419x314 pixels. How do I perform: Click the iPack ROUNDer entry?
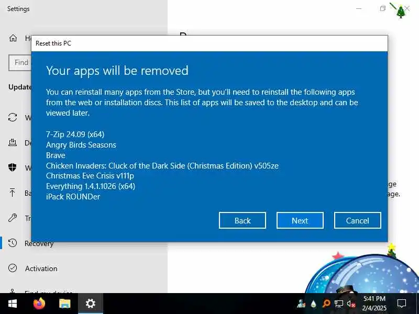pyautogui.click(x=73, y=197)
